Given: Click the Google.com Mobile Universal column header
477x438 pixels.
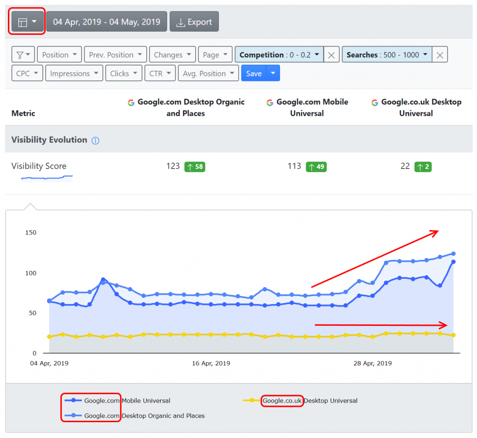Looking at the screenshot, I should click(307, 108).
